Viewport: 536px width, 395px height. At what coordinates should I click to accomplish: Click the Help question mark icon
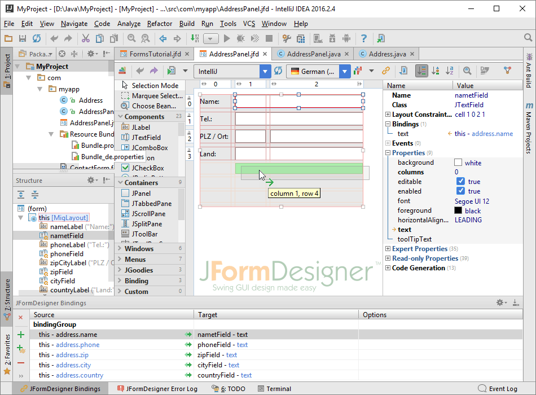coord(364,38)
